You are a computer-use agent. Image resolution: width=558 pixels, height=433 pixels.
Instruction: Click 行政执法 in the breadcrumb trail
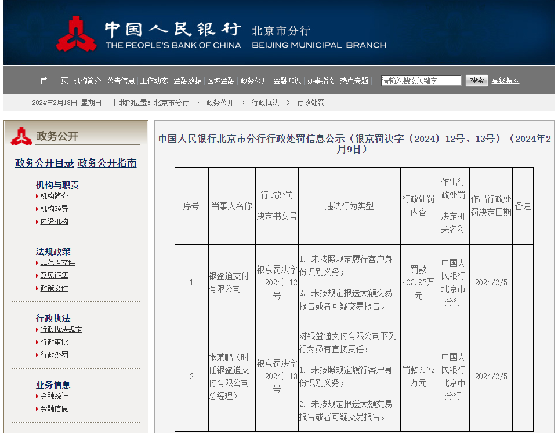click(265, 103)
